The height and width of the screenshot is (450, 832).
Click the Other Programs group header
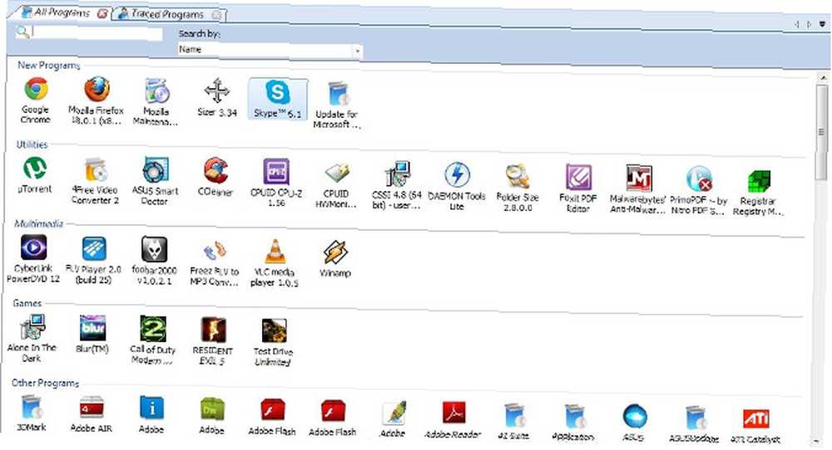pos(45,383)
